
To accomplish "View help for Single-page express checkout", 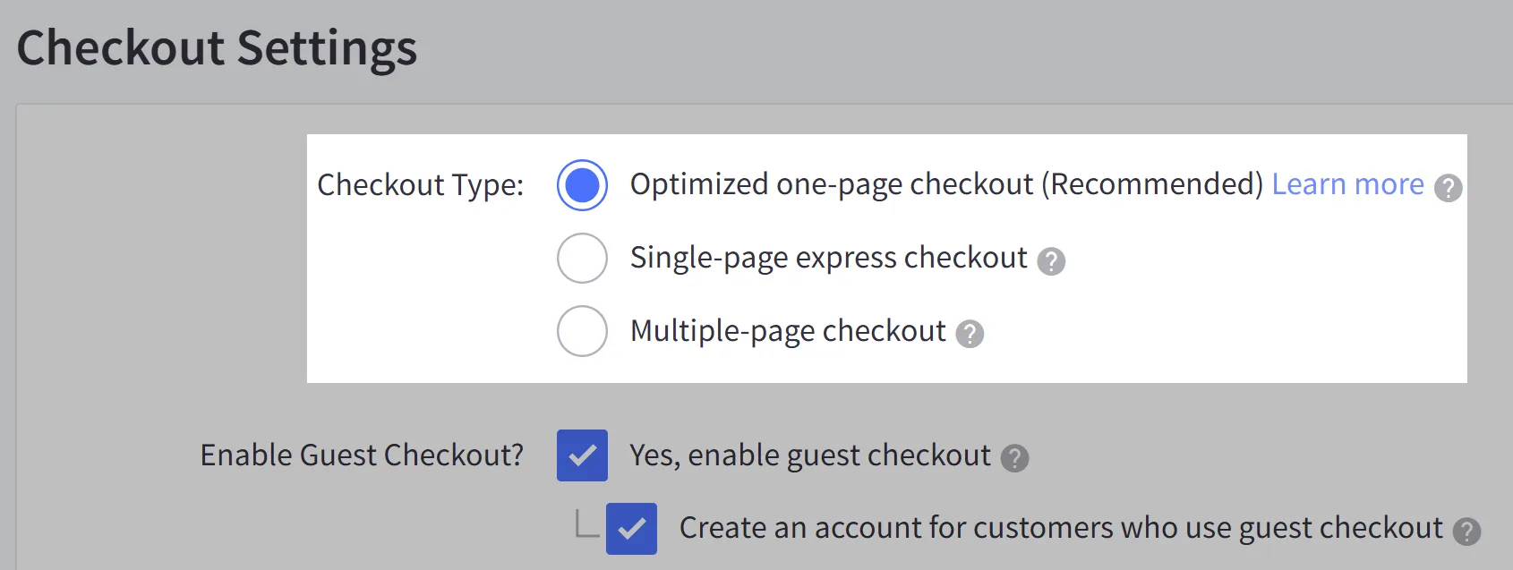I will [x=1053, y=260].
